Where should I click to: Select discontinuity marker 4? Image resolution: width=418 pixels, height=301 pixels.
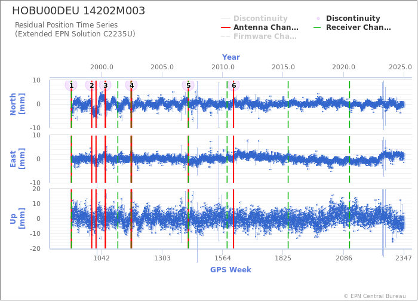[x=131, y=85]
